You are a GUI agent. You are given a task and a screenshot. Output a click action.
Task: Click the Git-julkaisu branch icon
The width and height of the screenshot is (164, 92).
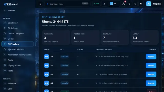pyautogui.click(x=5, y=28)
